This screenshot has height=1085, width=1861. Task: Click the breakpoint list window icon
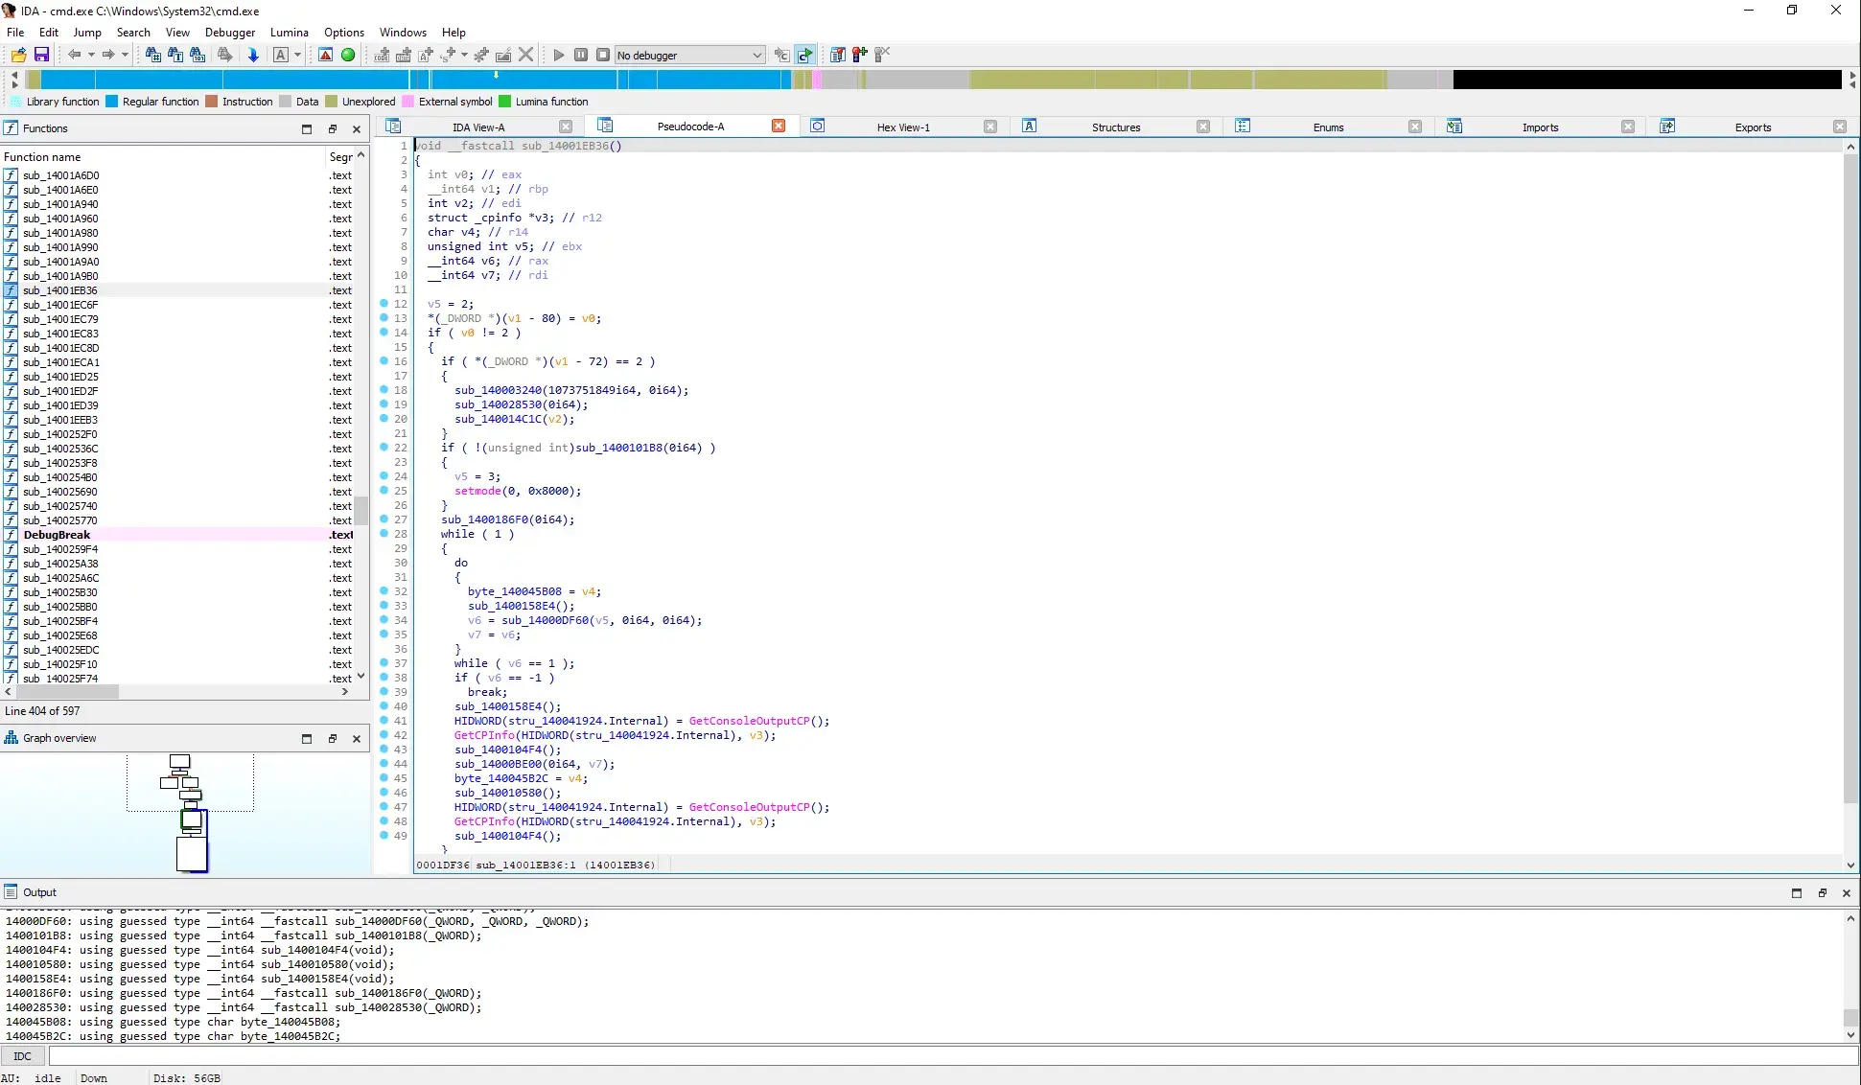pyautogui.click(x=838, y=55)
